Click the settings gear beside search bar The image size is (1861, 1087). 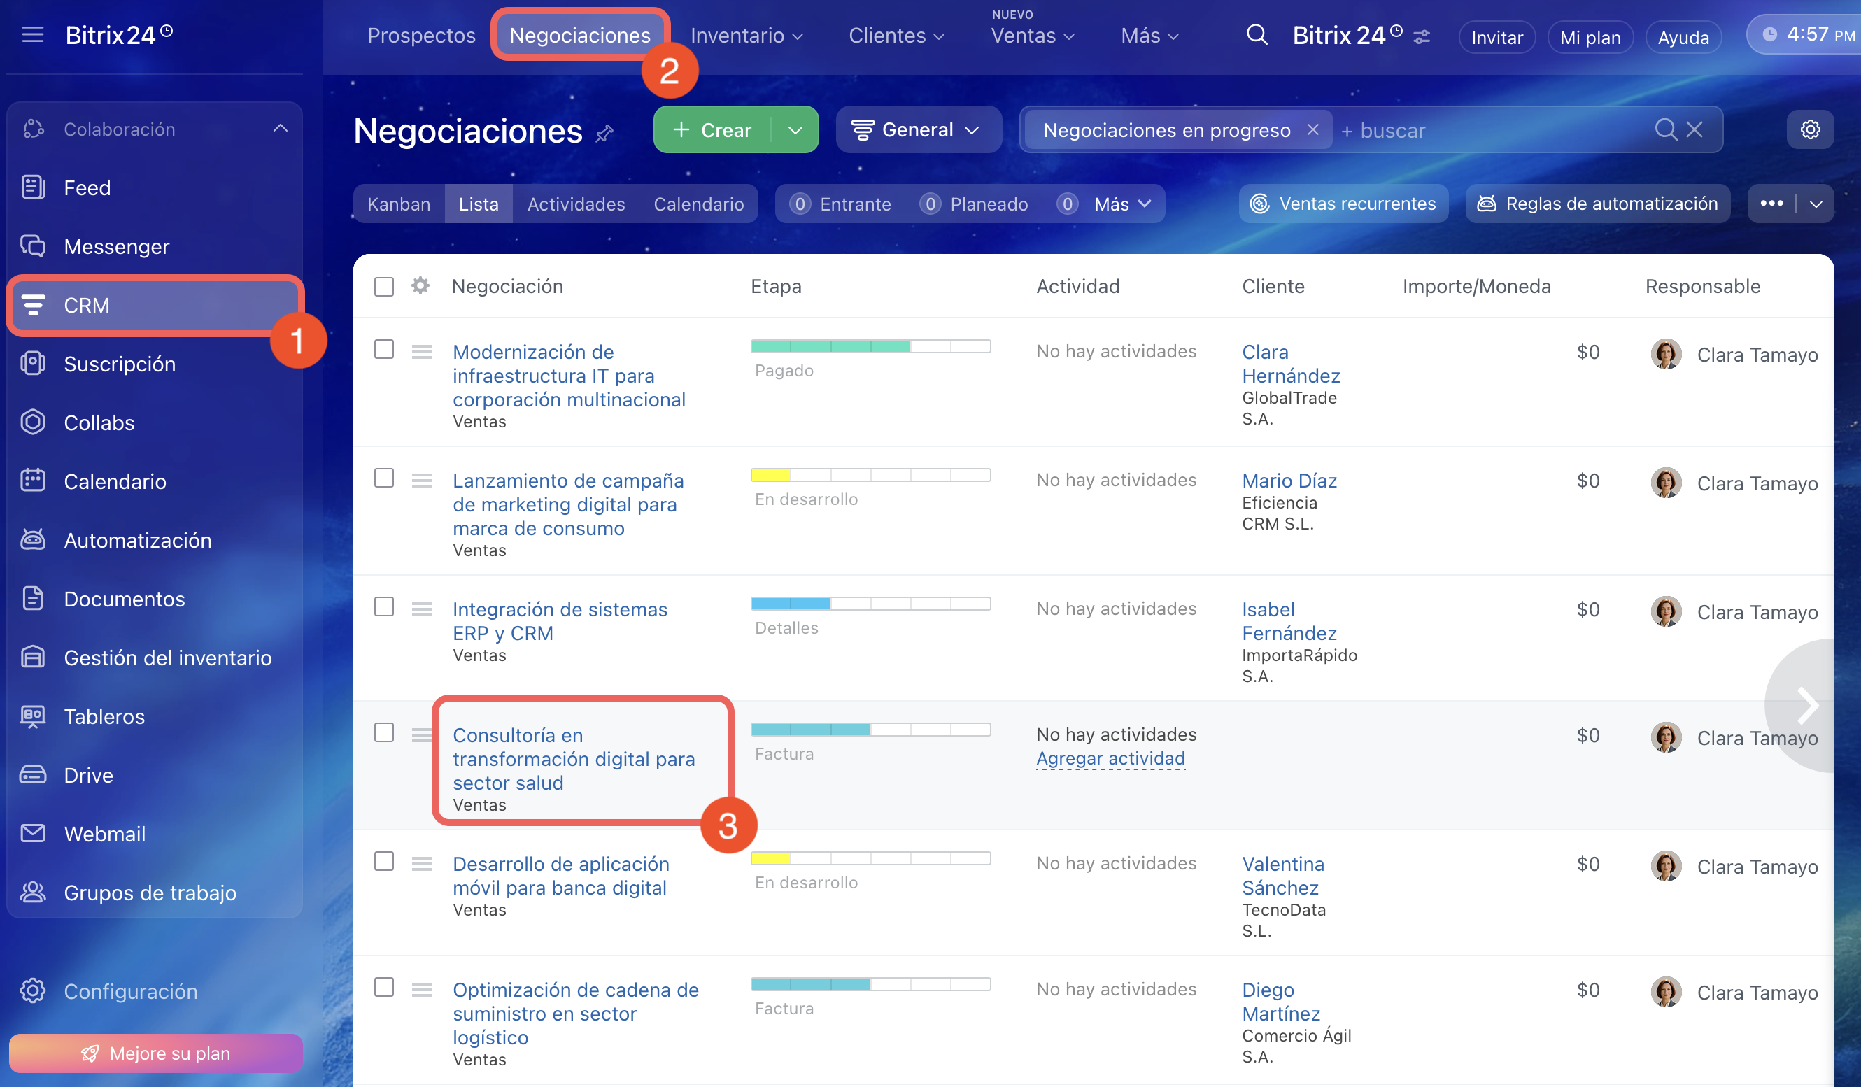(x=1809, y=130)
